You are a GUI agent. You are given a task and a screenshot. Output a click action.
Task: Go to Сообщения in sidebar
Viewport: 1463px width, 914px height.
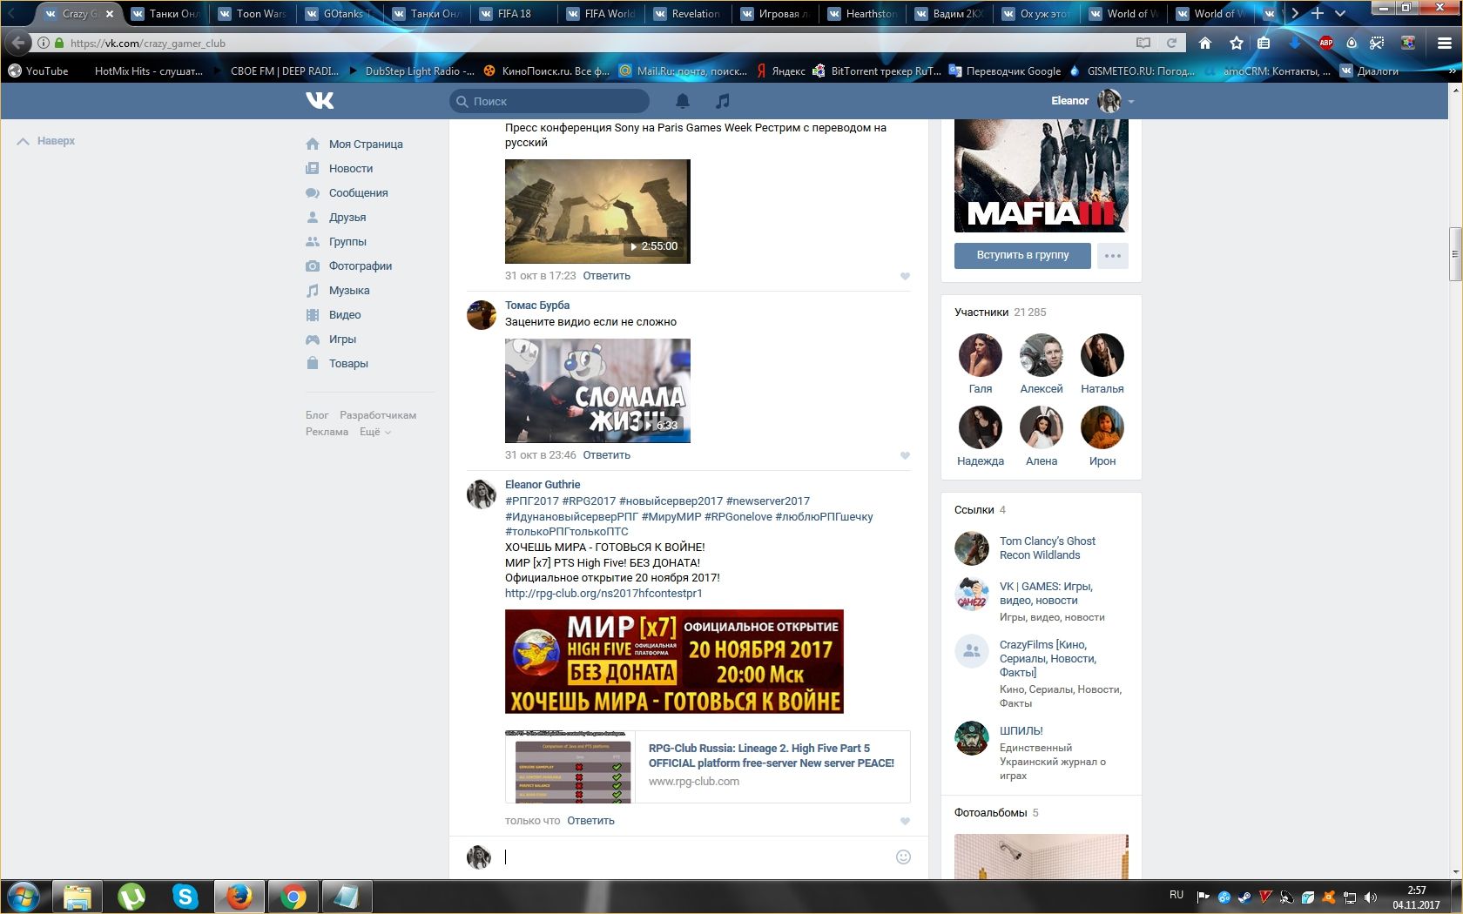click(358, 193)
